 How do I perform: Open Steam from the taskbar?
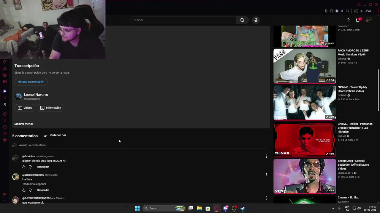243,208
